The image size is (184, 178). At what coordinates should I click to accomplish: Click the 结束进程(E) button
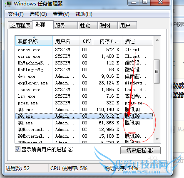tap(140, 150)
